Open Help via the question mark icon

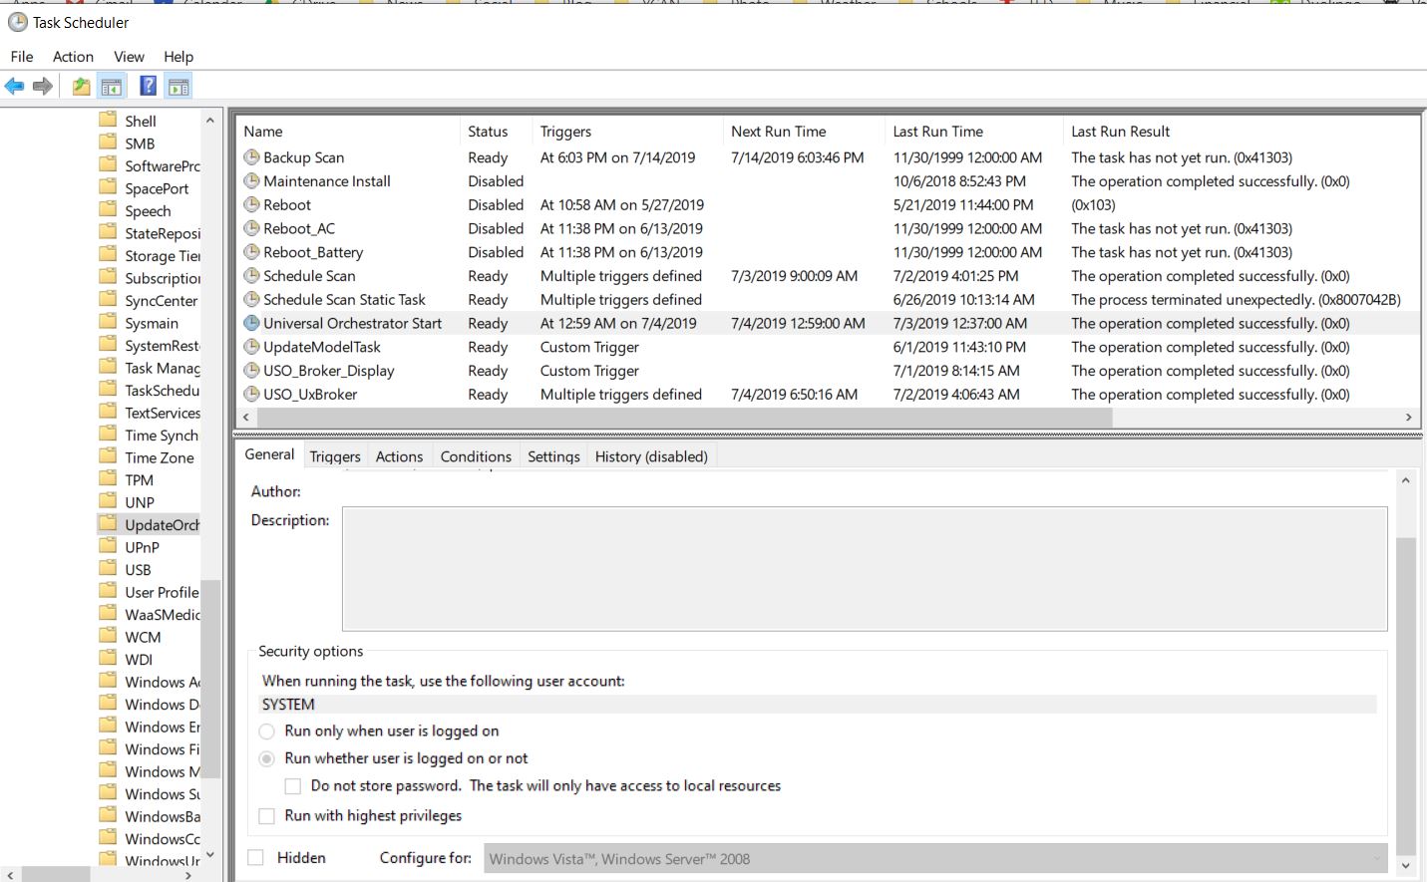[x=148, y=87]
